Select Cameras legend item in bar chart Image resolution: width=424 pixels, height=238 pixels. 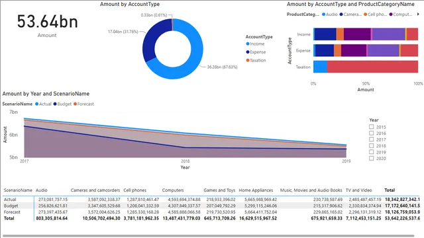click(350, 15)
